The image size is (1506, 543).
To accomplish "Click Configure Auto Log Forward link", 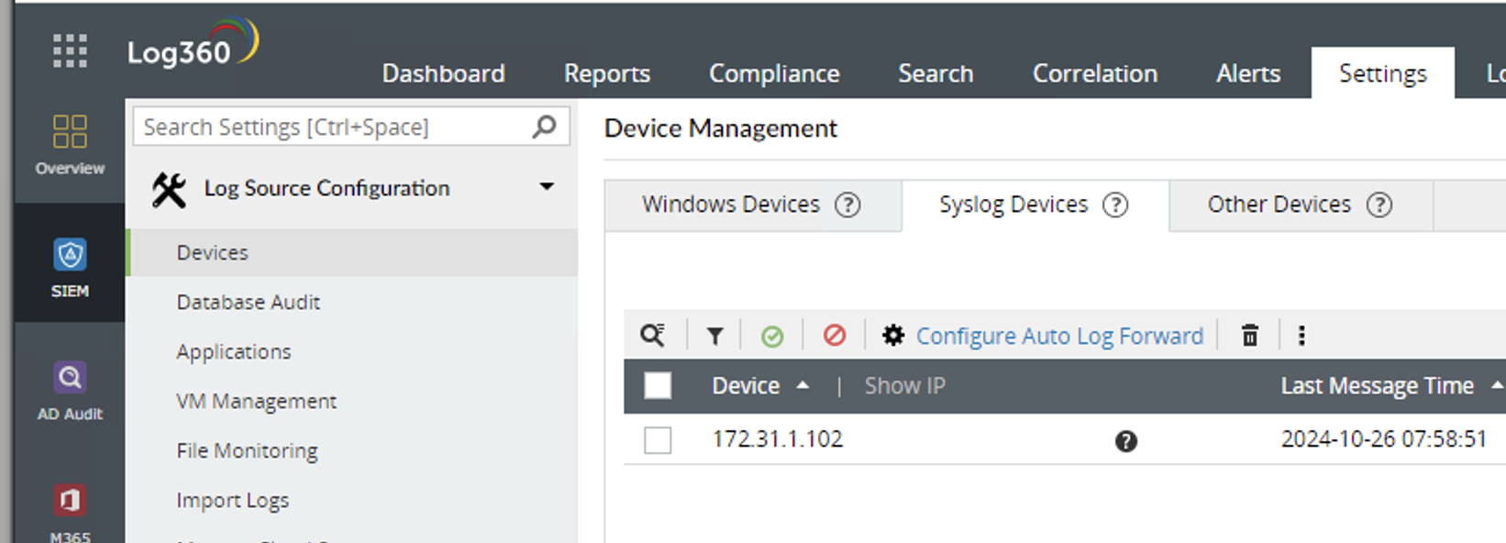I will tap(1059, 337).
